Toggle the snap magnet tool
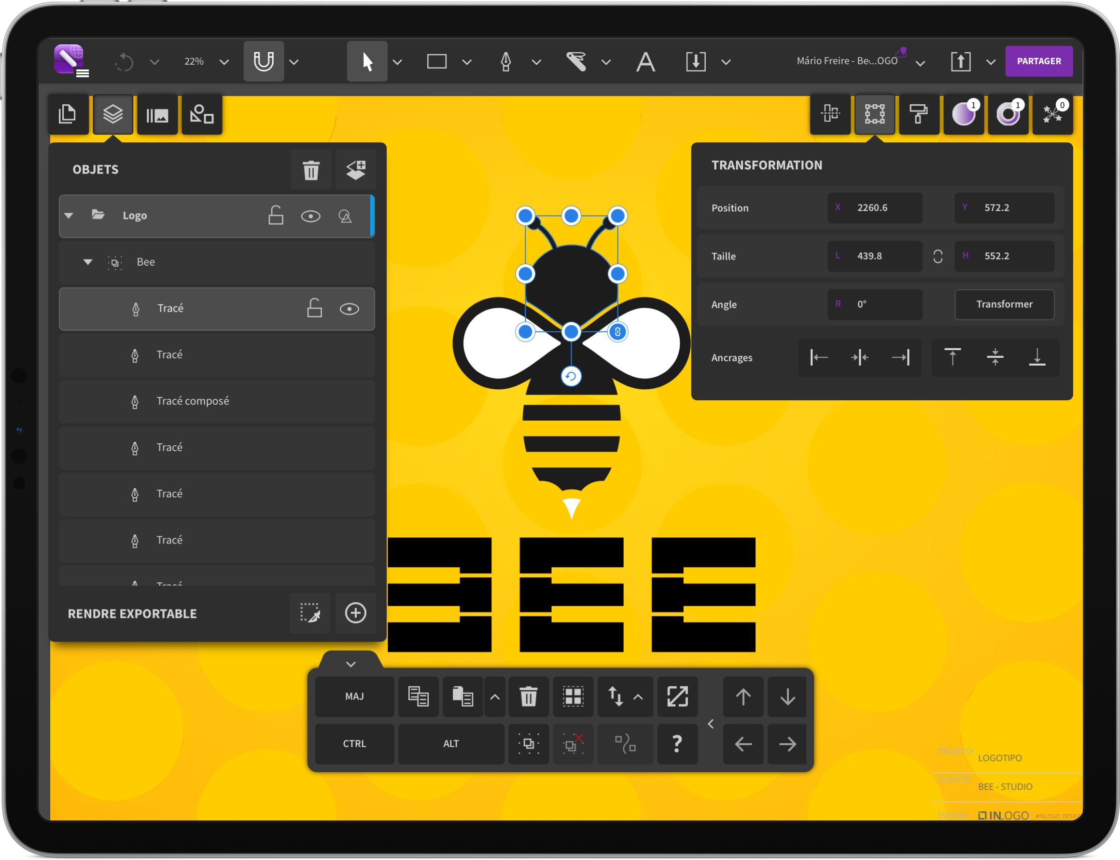The image size is (1120, 860). [264, 61]
